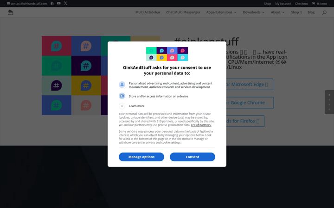334x208 pixels.
Task: Select the third side dot navigation marker
Action: coord(329,104)
